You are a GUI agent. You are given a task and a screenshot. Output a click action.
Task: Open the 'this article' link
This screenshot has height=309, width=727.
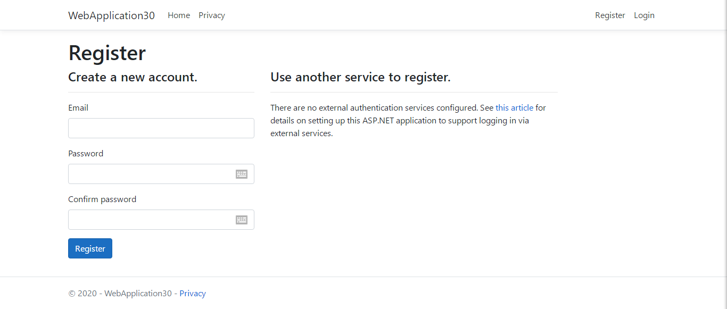[514, 107]
